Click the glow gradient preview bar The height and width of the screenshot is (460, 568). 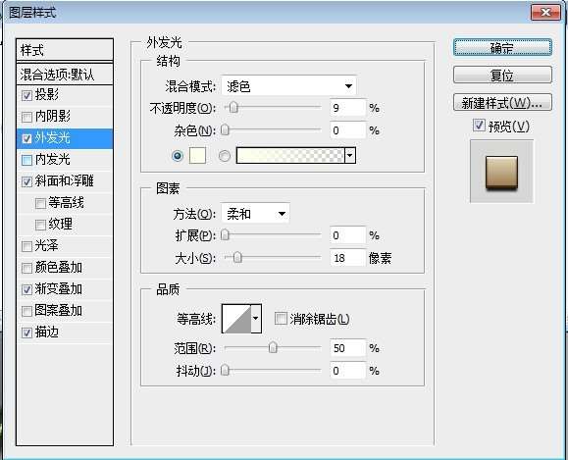[290, 156]
